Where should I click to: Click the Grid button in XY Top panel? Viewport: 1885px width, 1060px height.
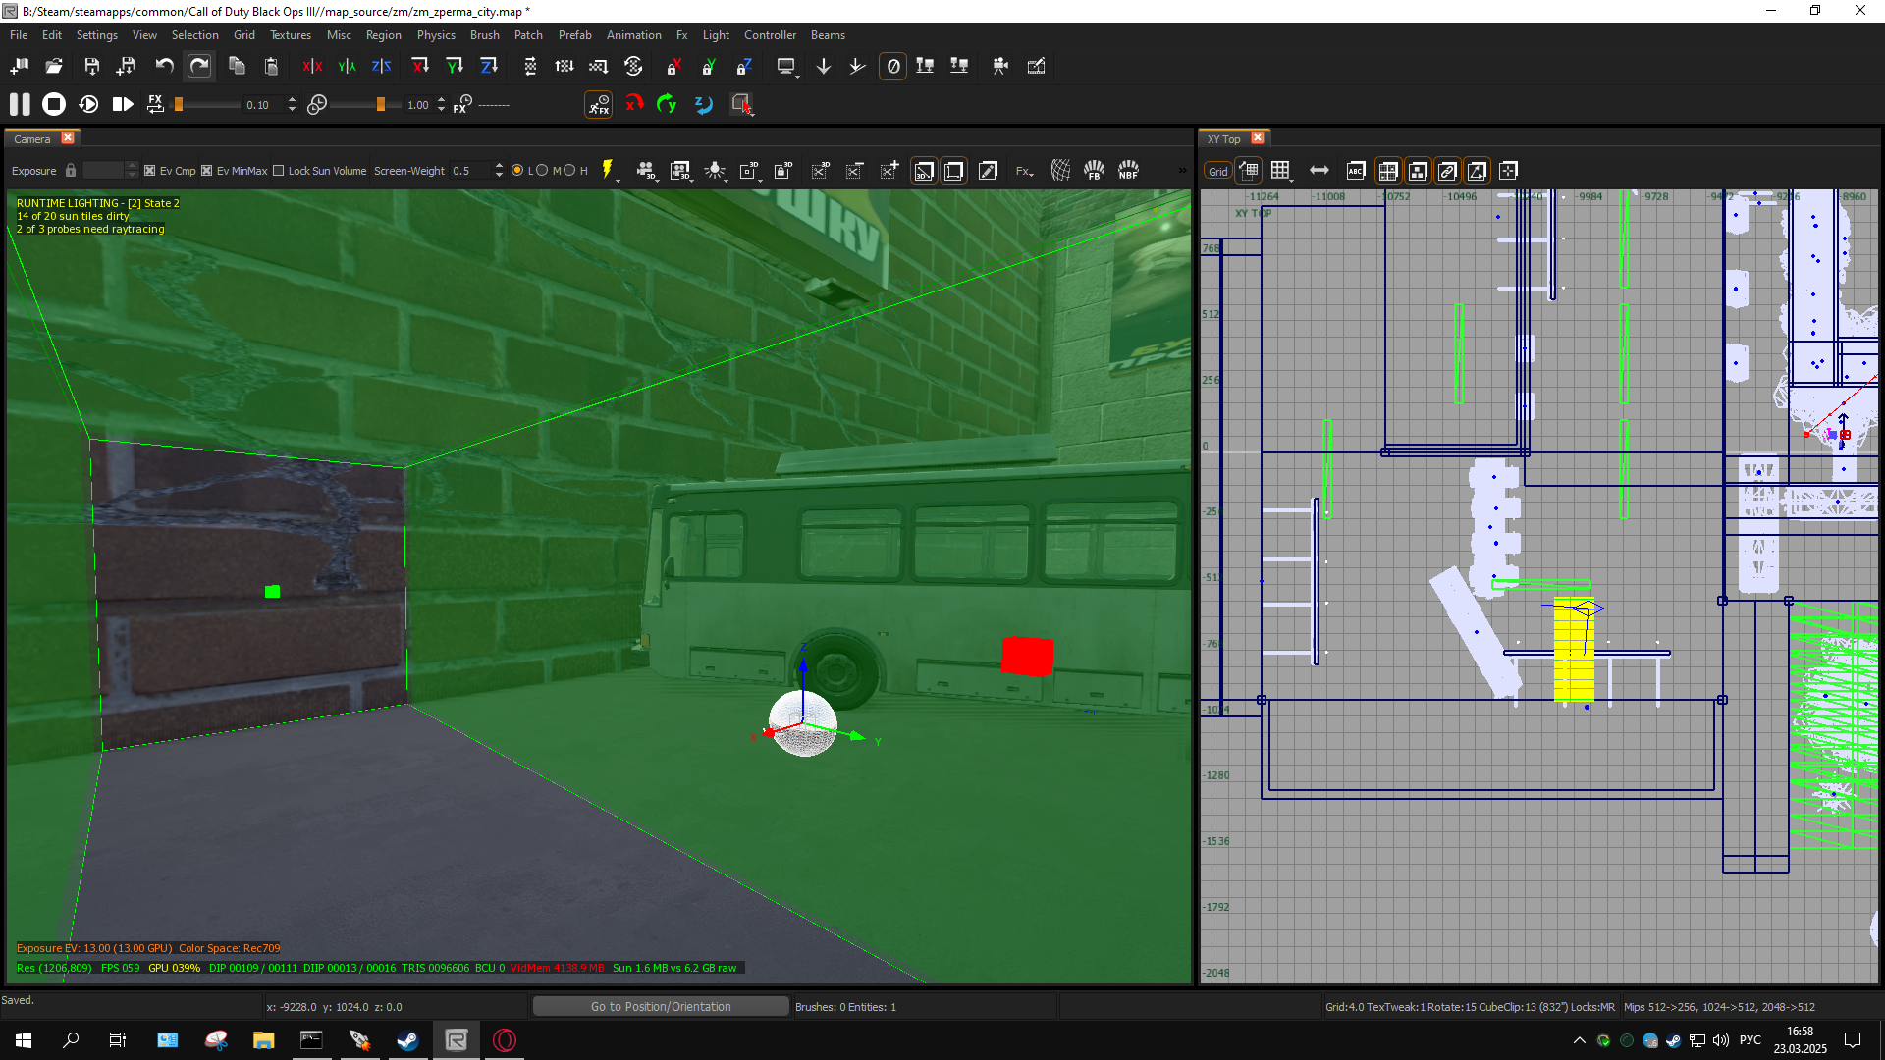click(1217, 171)
